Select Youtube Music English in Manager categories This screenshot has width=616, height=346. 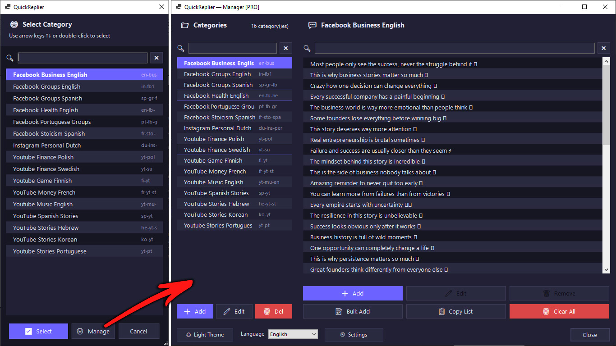pos(234,182)
